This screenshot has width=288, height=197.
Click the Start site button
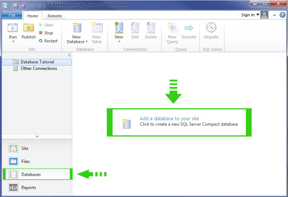46,25
